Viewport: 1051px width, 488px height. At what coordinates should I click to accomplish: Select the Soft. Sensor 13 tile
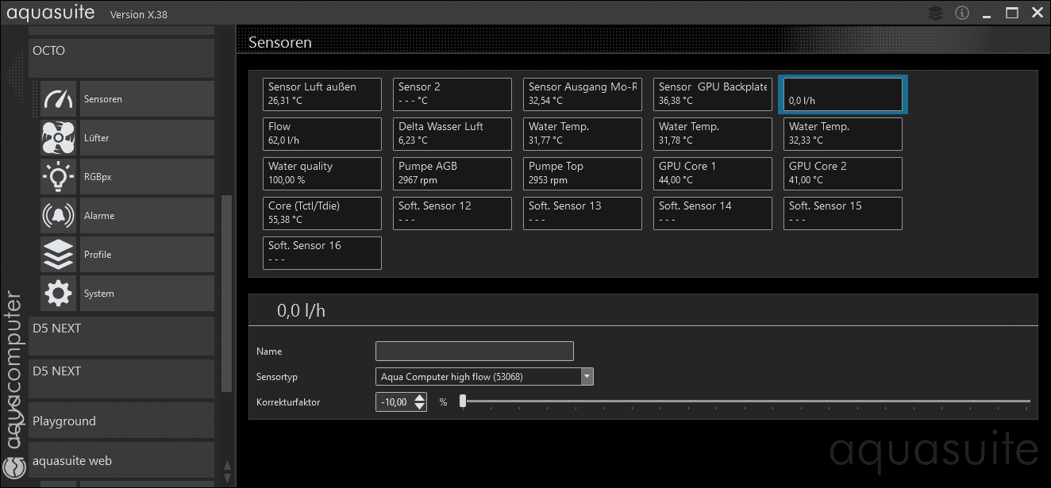pyautogui.click(x=583, y=213)
